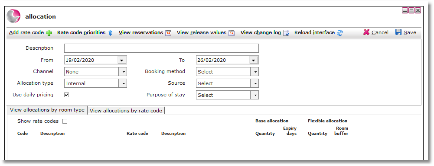This screenshot has width=434, height=166.
Task: Click the Cancel label
Action: click(x=380, y=32)
